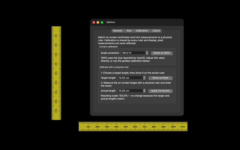Click Reset to 100% button
Viewport: 240px width, 150px height.
pyautogui.click(x=162, y=53)
